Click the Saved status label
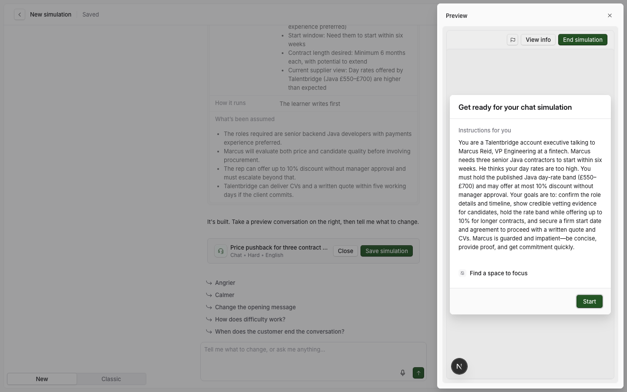 click(91, 14)
